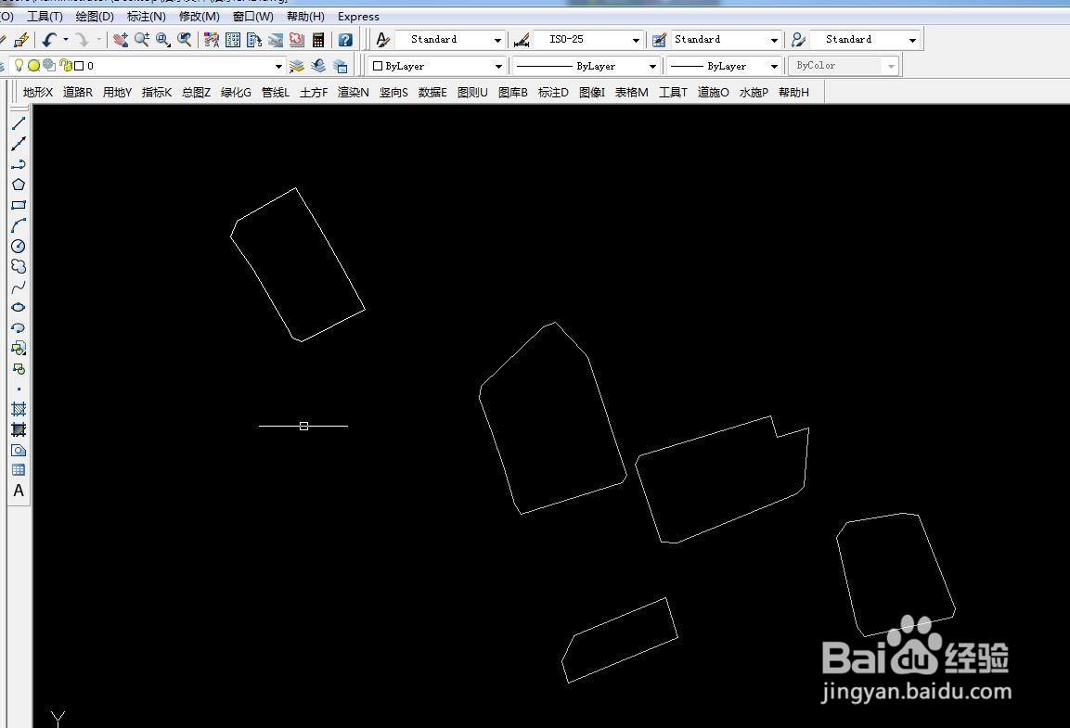Toggle layer 0 lock padlock icon
The height and width of the screenshot is (728, 1070).
66,66
